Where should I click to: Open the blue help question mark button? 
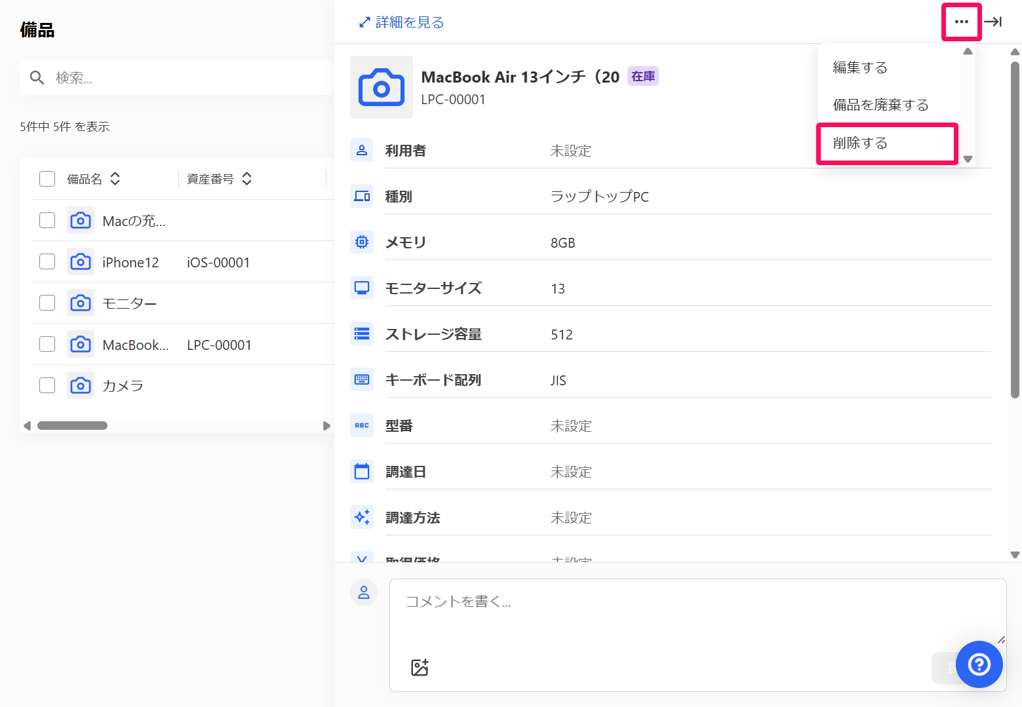pyautogui.click(x=979, y=664)
